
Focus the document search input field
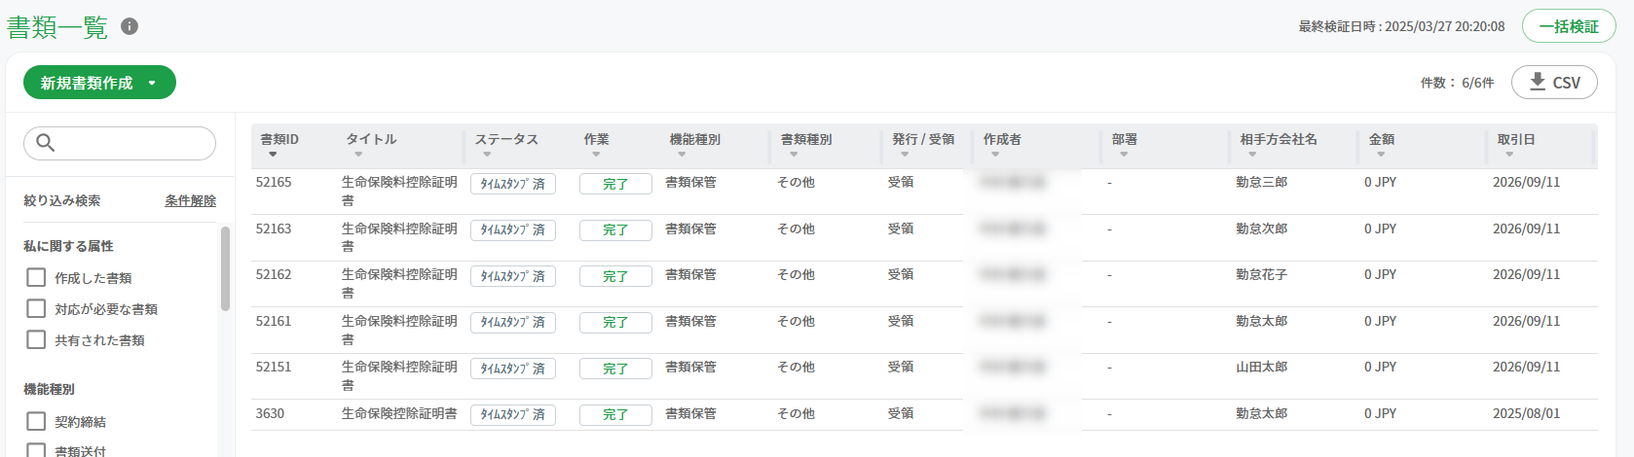[x=120, y=143]
